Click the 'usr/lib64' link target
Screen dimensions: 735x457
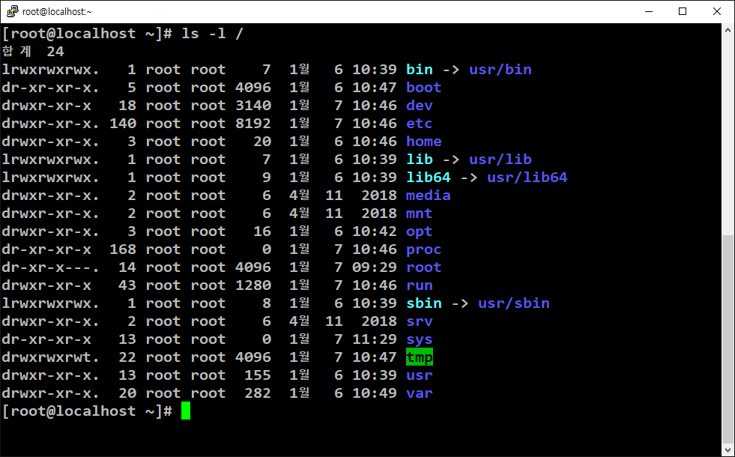pyautogui.click(x=527, y=178)
